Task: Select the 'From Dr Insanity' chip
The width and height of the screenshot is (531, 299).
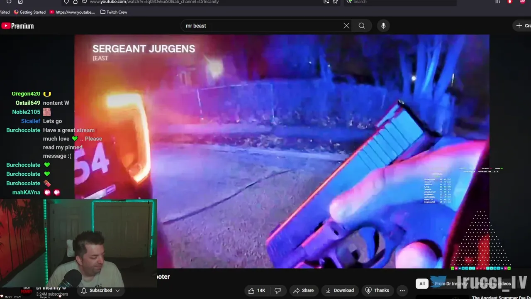Action: 451,284
